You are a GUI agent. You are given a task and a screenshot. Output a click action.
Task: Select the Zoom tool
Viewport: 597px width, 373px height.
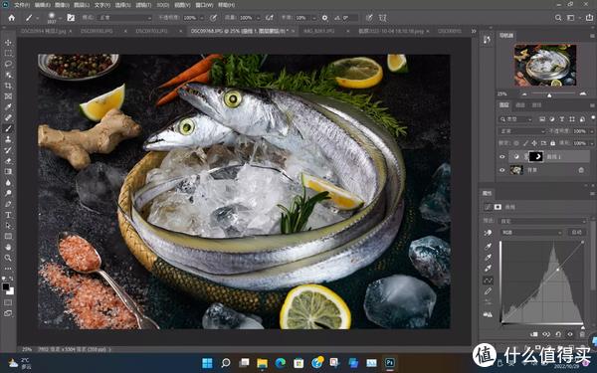pos(8,258)
